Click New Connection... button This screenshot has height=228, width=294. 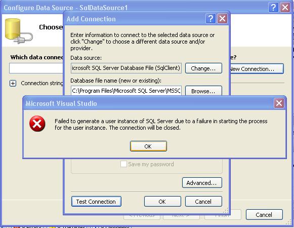pyautogui.click(x=257, y=69)
